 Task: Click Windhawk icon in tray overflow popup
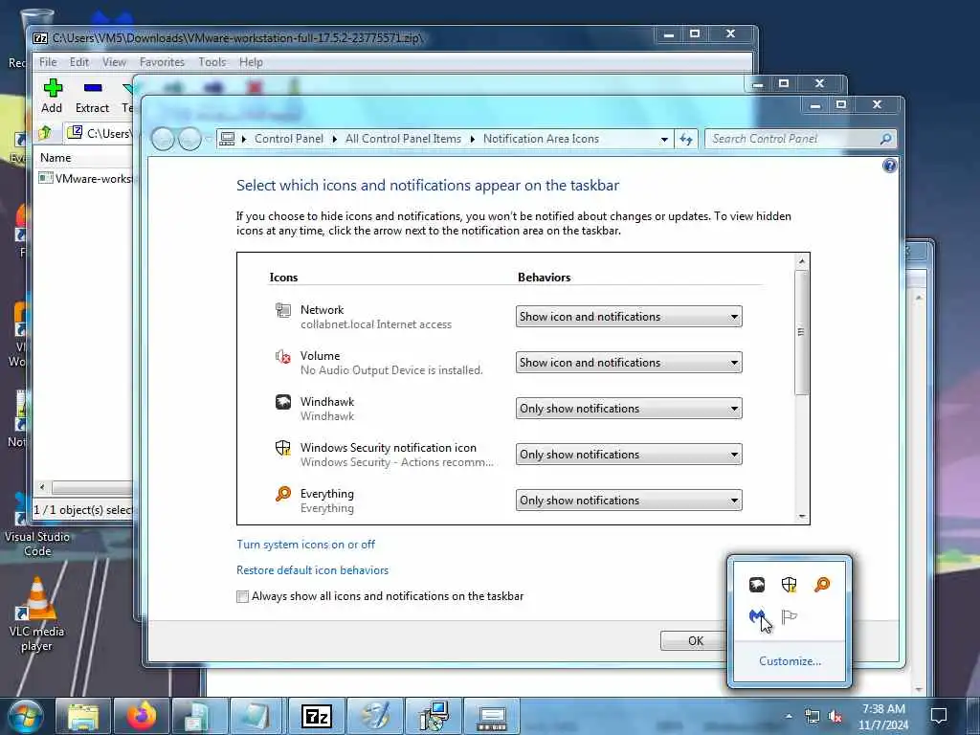(757, 585)
